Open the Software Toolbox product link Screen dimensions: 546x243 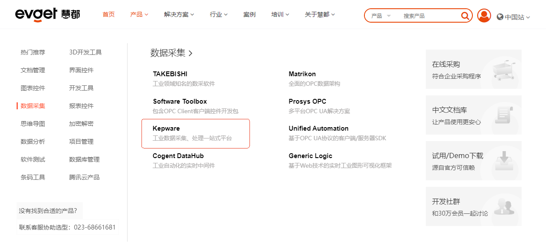pyautogui.click(x=180, y=101)
